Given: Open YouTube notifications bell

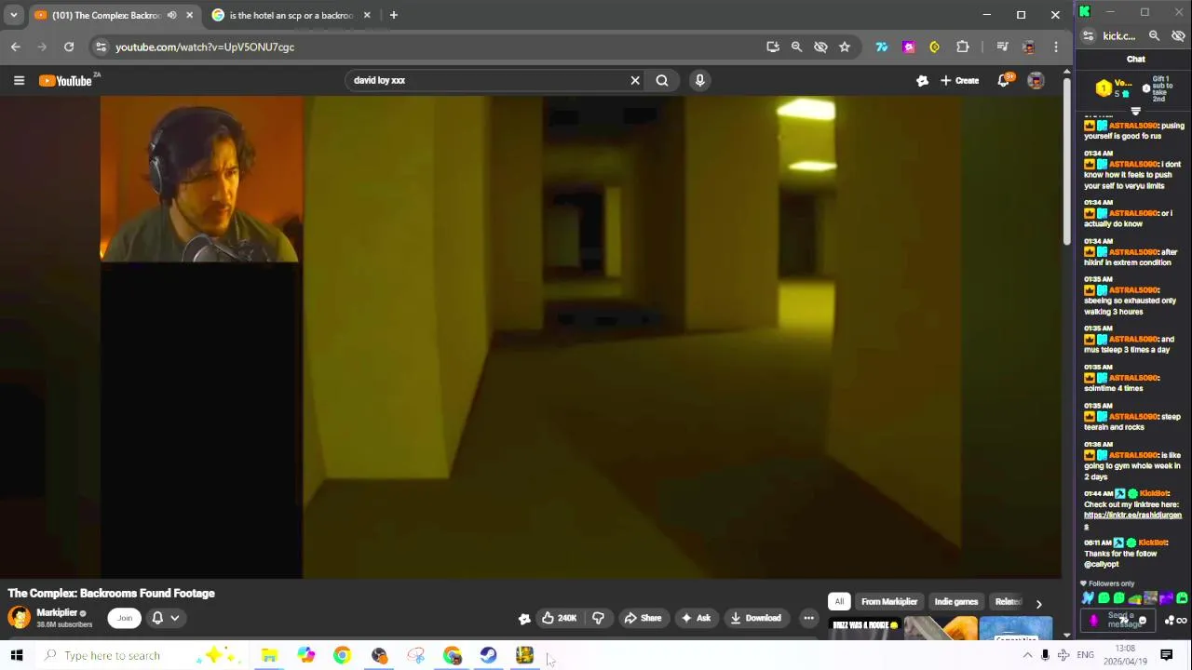Looking at the screenshot, I should 1003,81.
